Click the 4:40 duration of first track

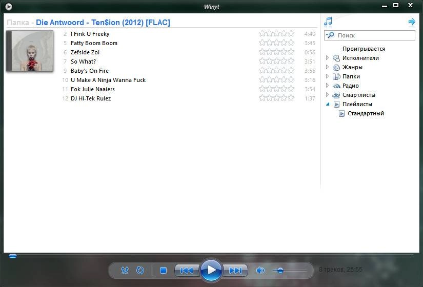[x=310, y=34]
